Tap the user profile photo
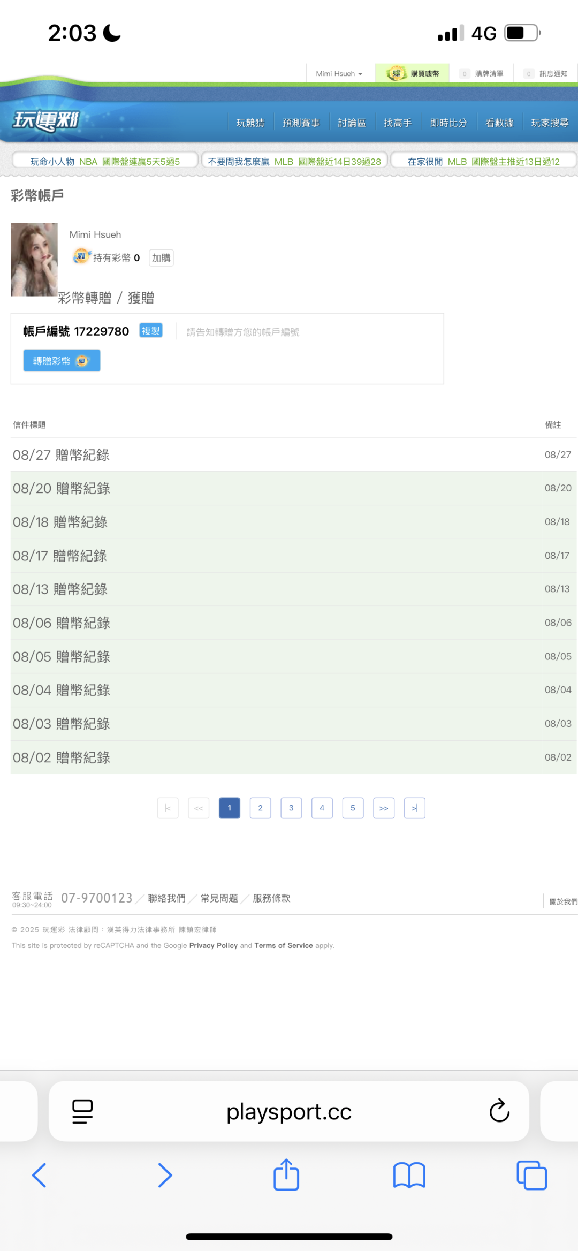The image size is (578, 1251). tap(34, 260)
